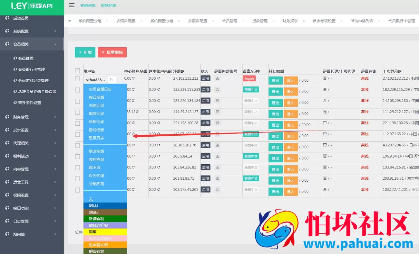This screenshot has width=419, height=254.
Task: Open 会员游戏记录管理 in sidebar submenu
Action: click(x=33, y=80)
